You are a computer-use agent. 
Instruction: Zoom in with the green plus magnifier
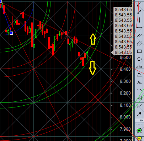(x=139, y=131)
